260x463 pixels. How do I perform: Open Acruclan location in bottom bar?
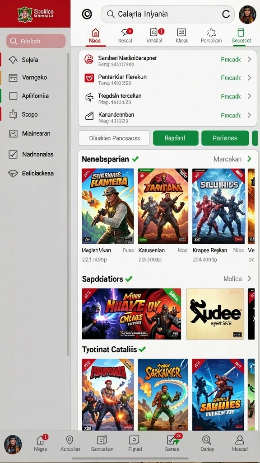coord(70,444)
